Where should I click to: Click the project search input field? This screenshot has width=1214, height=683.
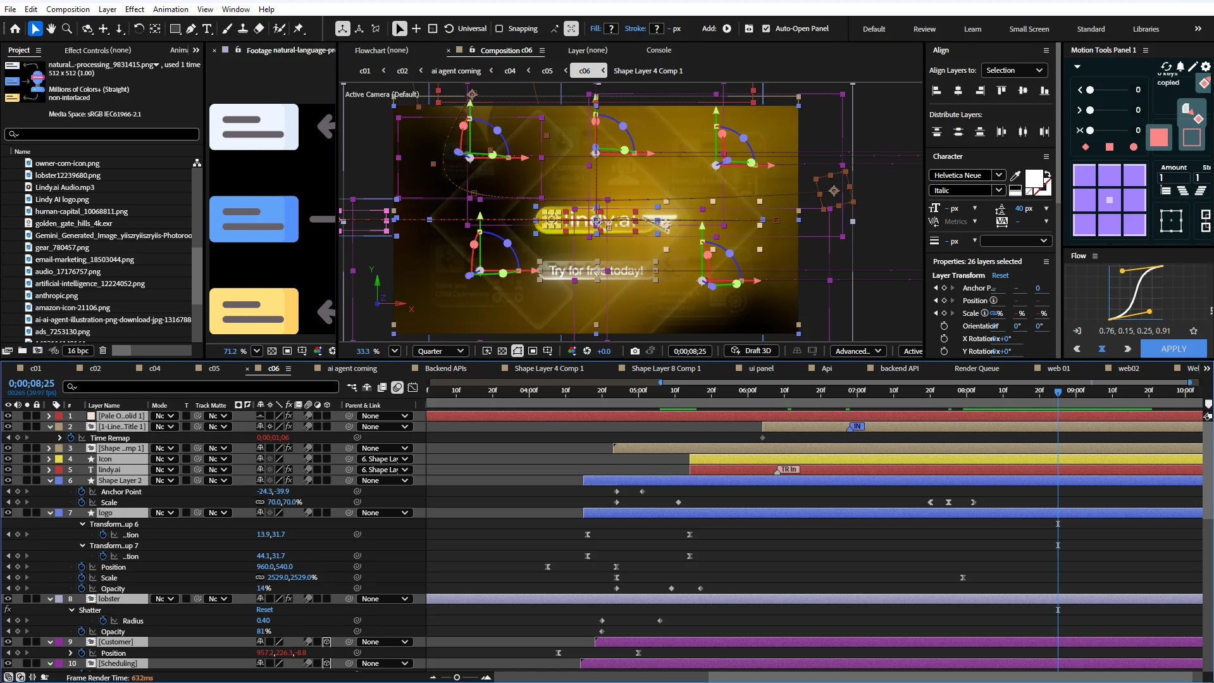click(102, 134)
